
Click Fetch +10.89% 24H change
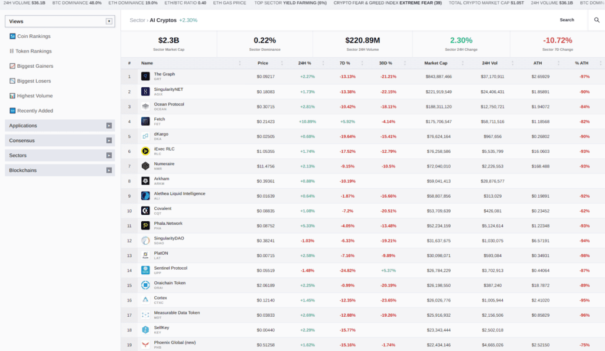coord(307,122)
